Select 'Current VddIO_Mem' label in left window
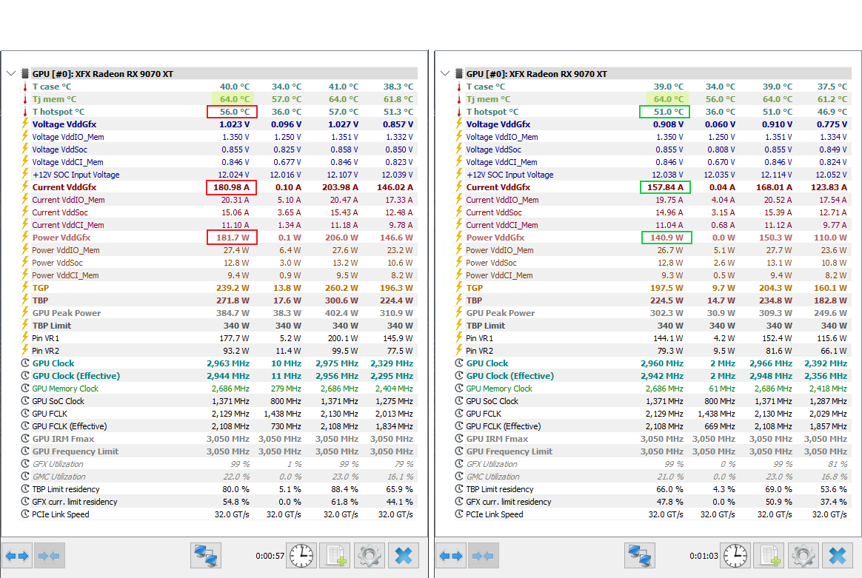Viewport: 862px width, 578px height. coord(68,200)
